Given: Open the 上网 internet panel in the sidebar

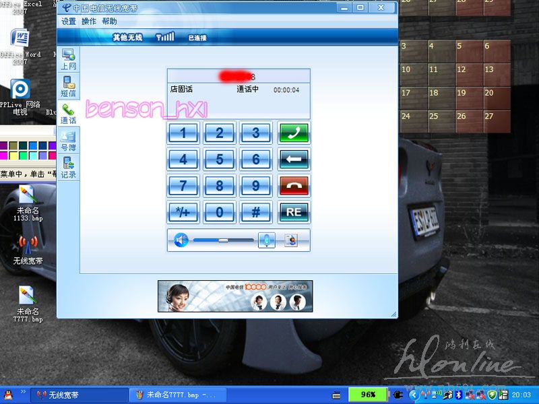Looking at the screenshot, I should [68, 59].
